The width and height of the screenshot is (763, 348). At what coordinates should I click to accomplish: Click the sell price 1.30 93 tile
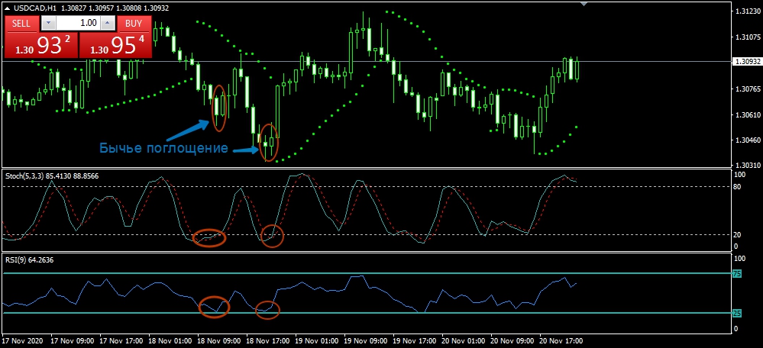40,46
